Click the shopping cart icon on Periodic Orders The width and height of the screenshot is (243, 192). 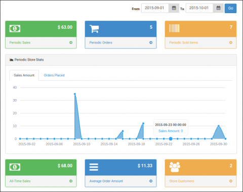pos(94,29)
